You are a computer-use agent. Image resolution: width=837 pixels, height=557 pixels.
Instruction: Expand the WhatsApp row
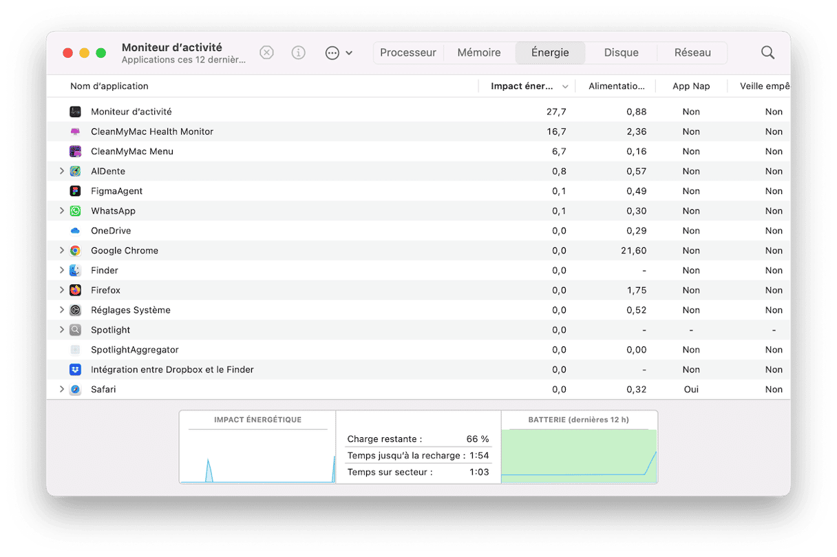pyautogui.click(x=61, y=211)
